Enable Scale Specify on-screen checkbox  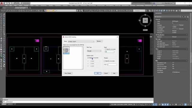[x=105, y=49]
